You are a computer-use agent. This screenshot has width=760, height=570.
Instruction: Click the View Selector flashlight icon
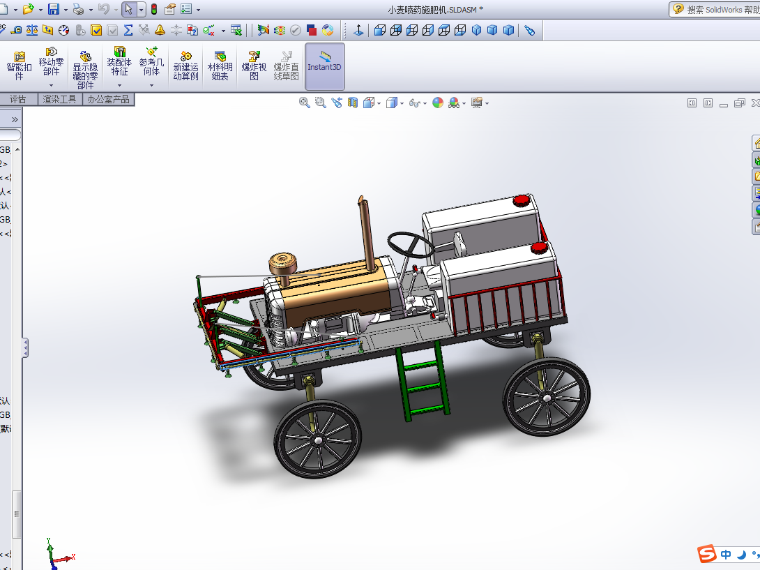point(529,31)
